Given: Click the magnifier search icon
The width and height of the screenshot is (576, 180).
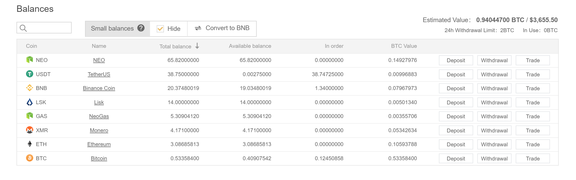Looking at the screenshot, I should 23,28.
